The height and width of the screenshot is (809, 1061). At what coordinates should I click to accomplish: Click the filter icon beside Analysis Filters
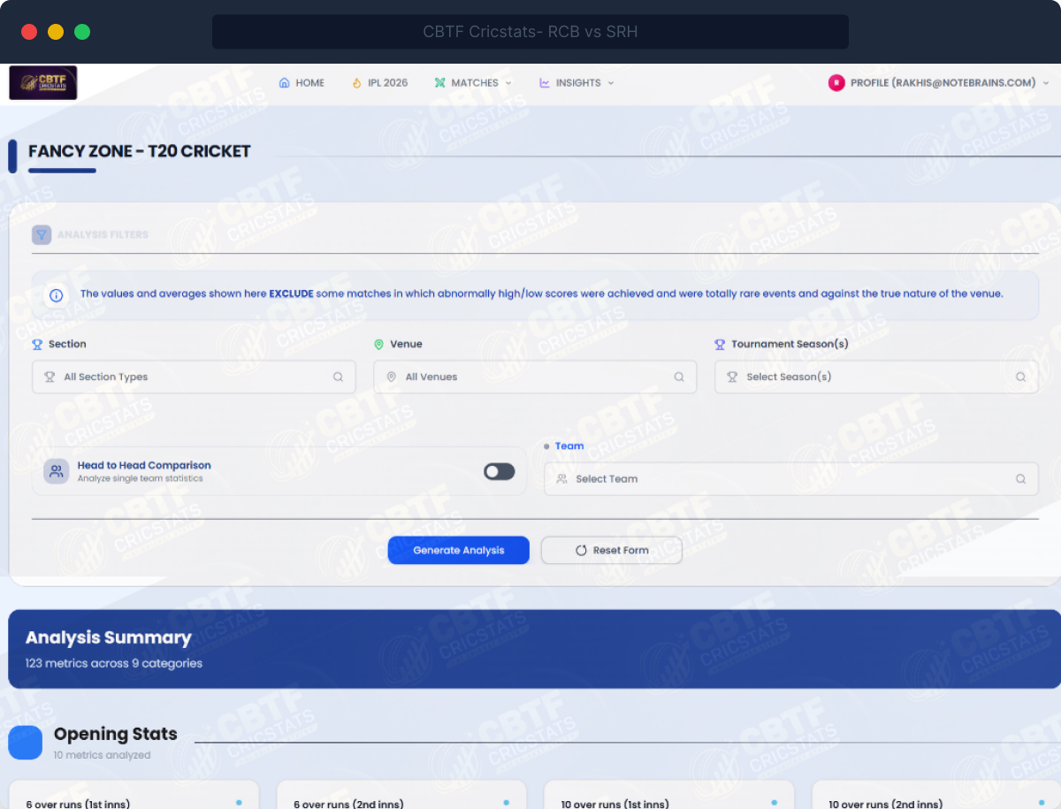[42, 235]
